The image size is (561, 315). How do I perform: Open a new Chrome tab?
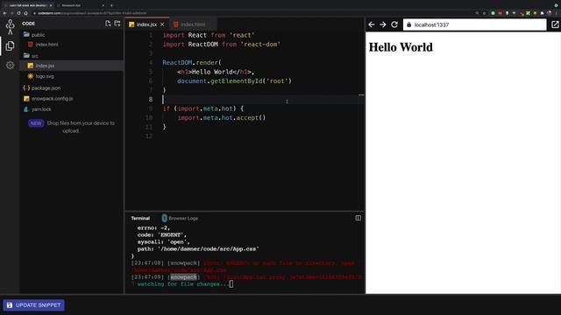coord(111,5)
